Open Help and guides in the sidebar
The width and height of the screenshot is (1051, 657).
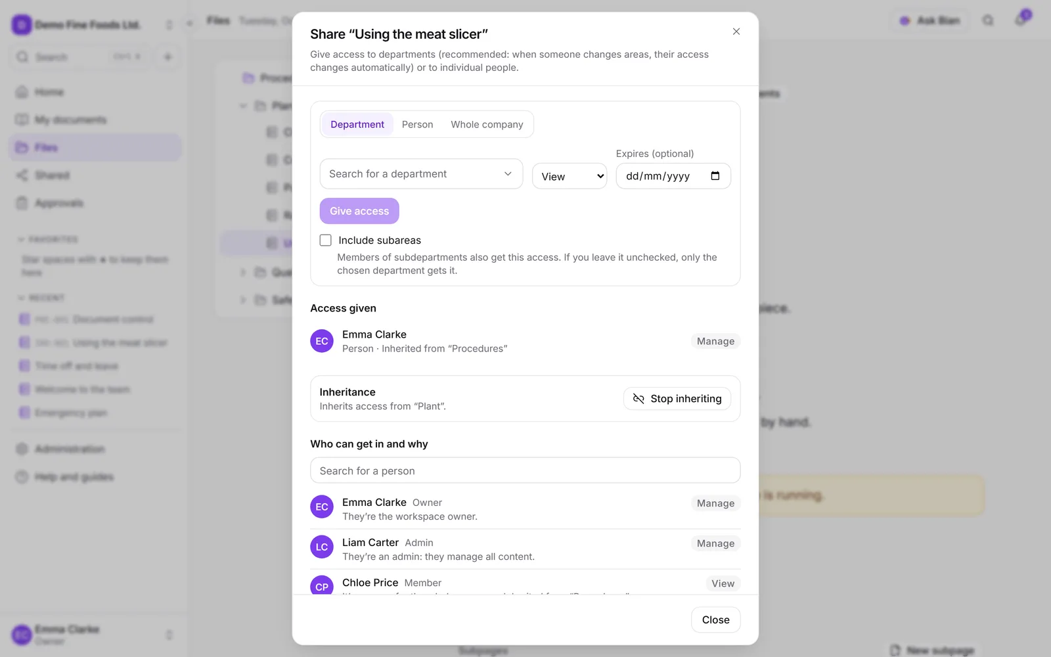[x=95, y=476]
